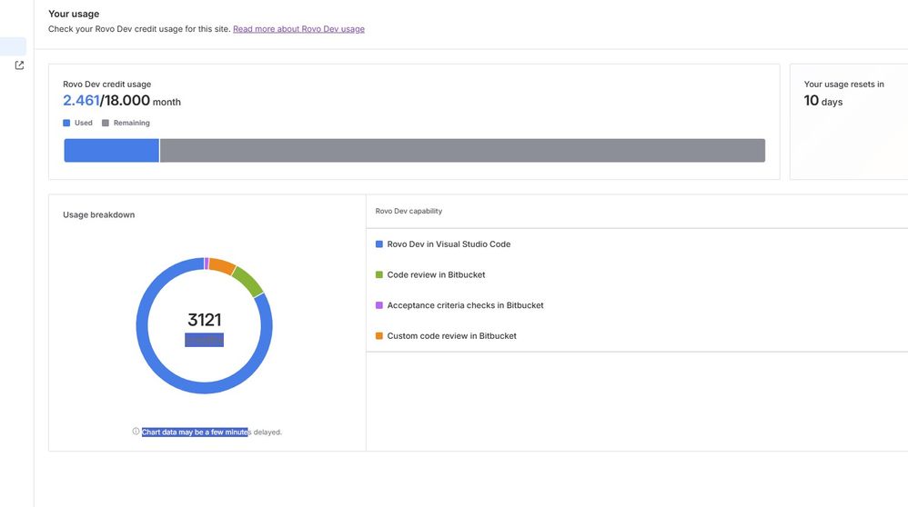Select the Custom code review in Bitbucket row

637,336
